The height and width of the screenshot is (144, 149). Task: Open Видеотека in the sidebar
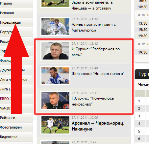click(9, 137)
